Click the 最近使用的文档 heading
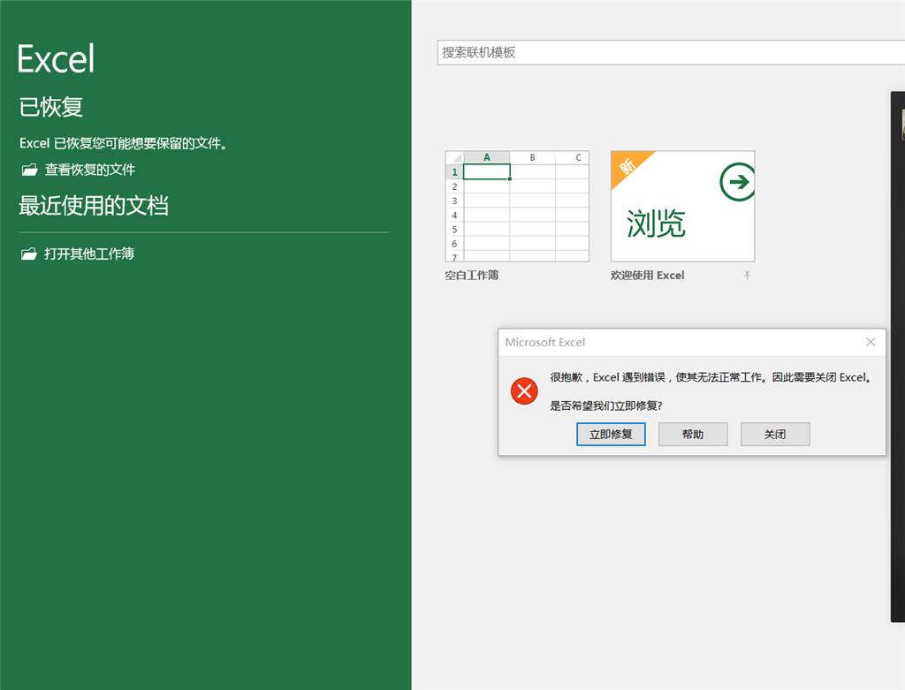The height and width of the screenshot is (690, 905). pos(94,205)
